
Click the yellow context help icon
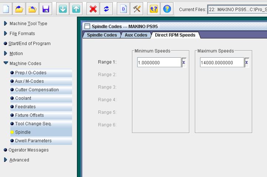pos(153,9)
